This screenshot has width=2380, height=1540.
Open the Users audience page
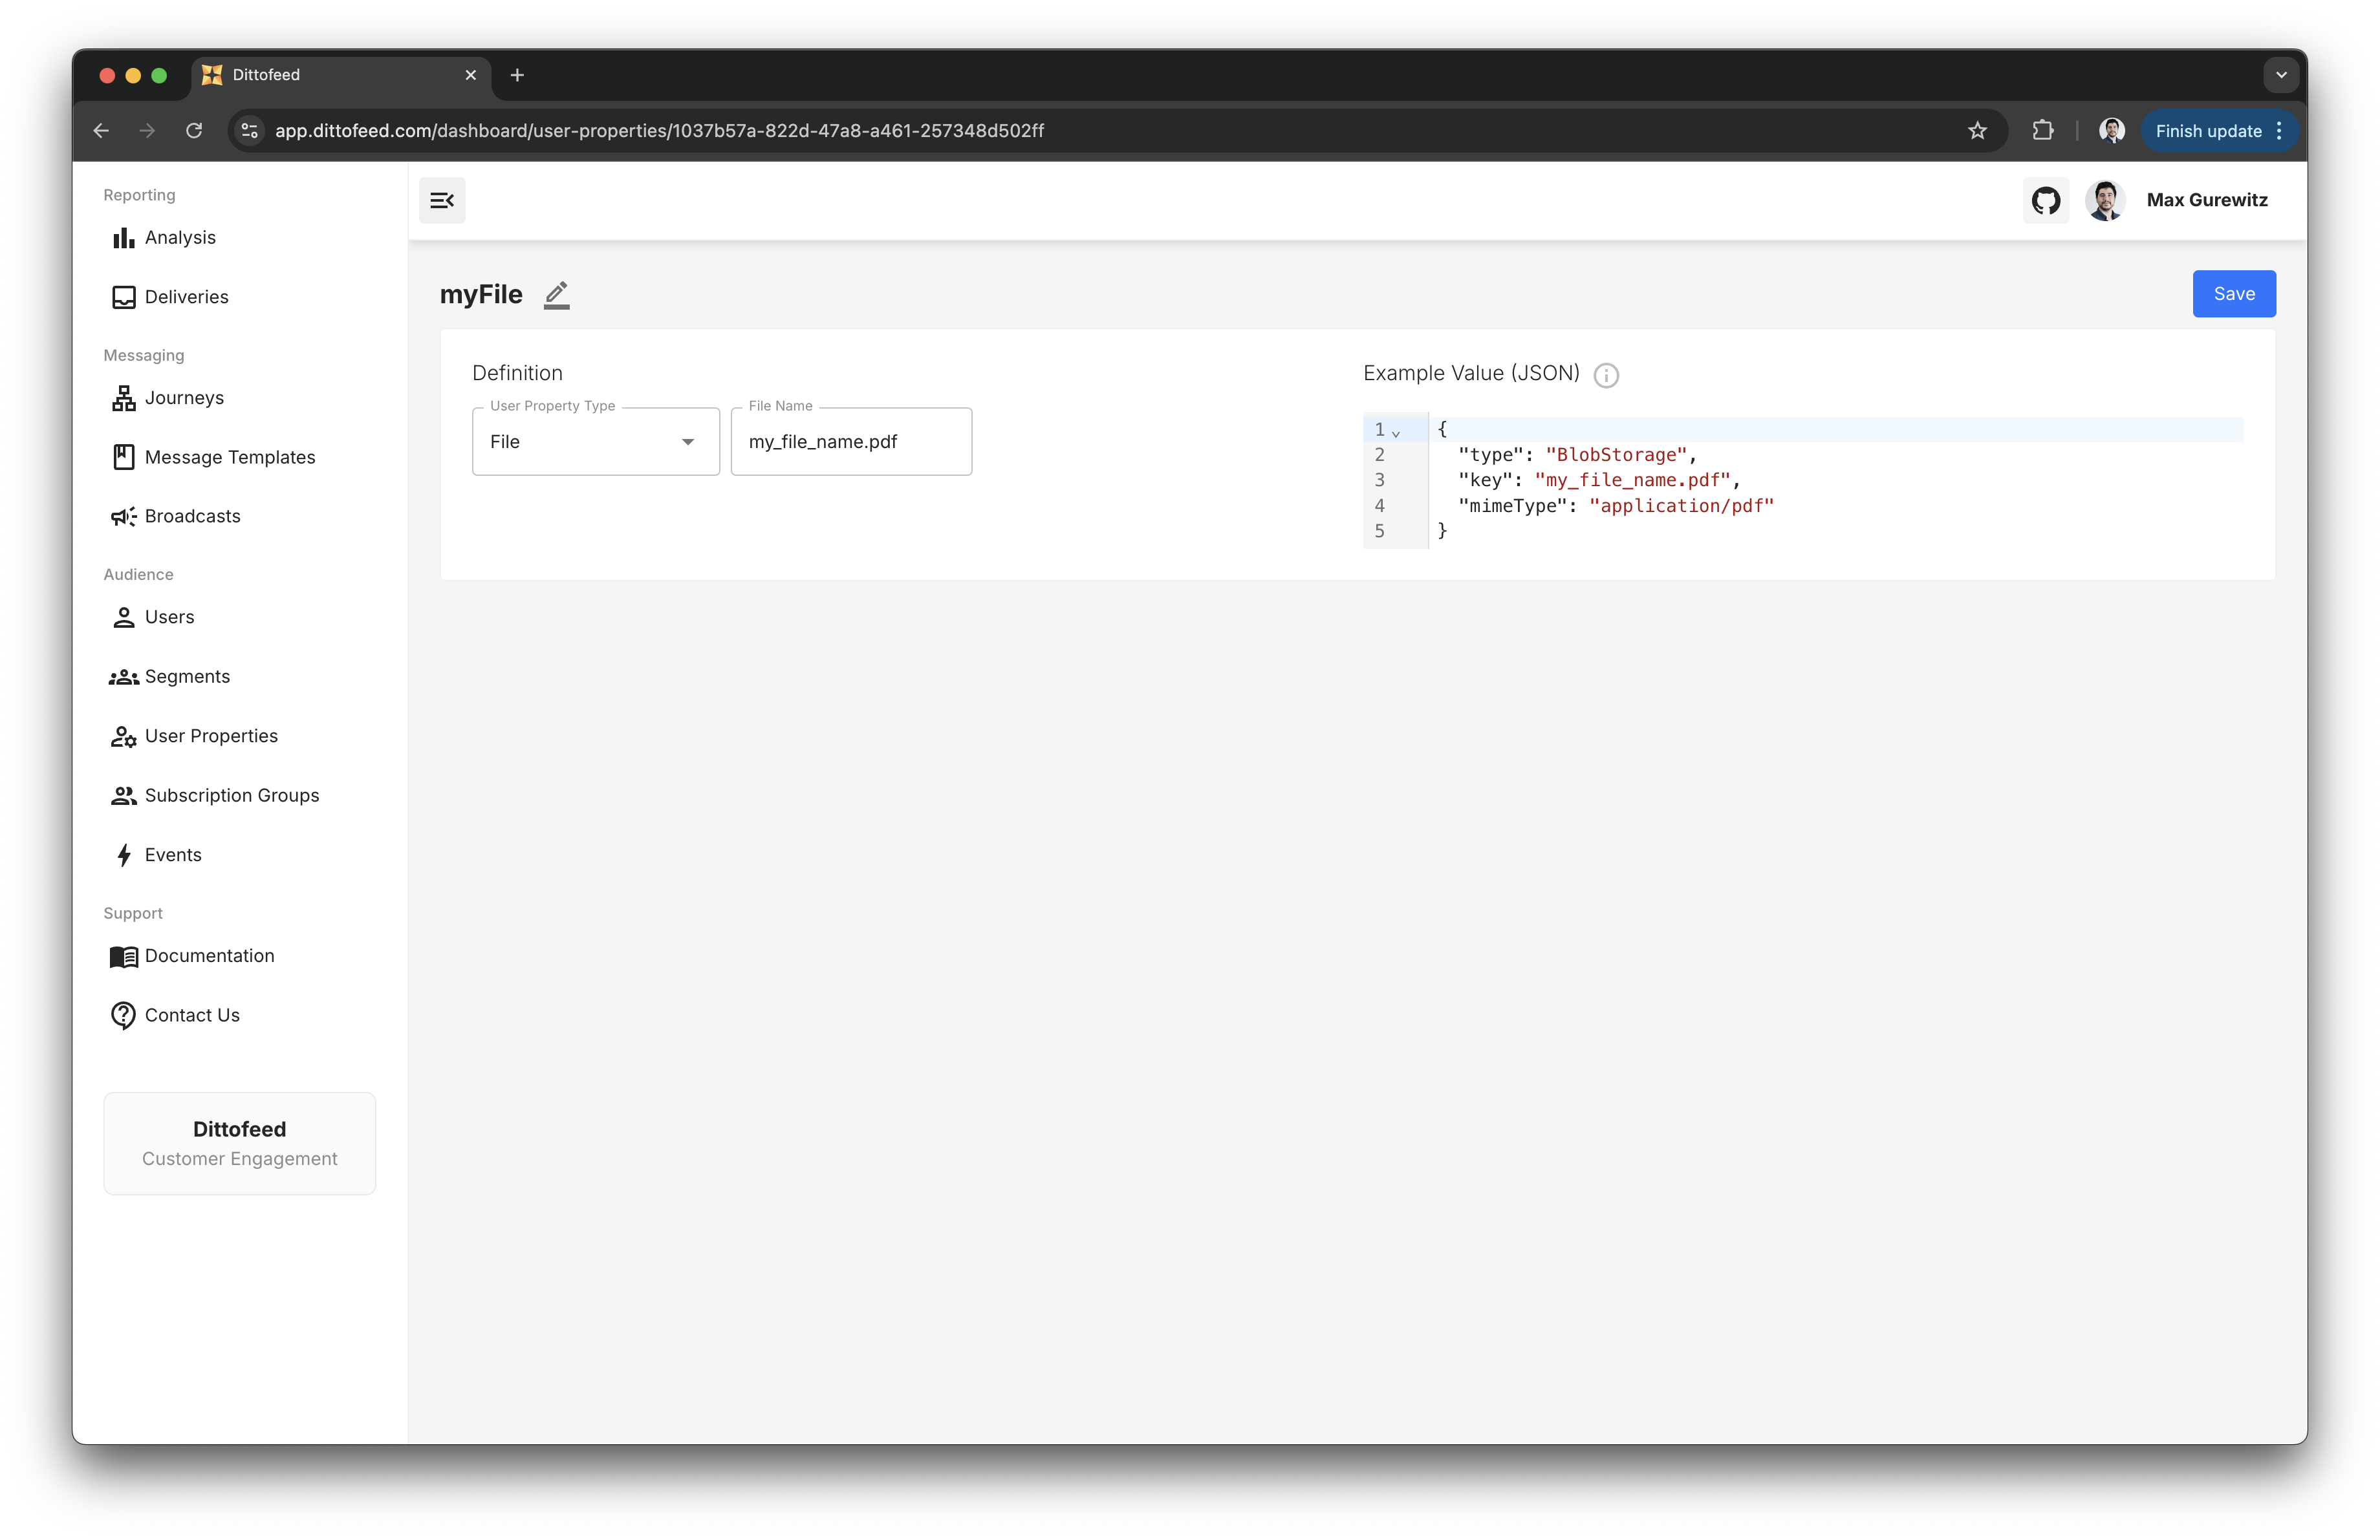click(168, 617)
